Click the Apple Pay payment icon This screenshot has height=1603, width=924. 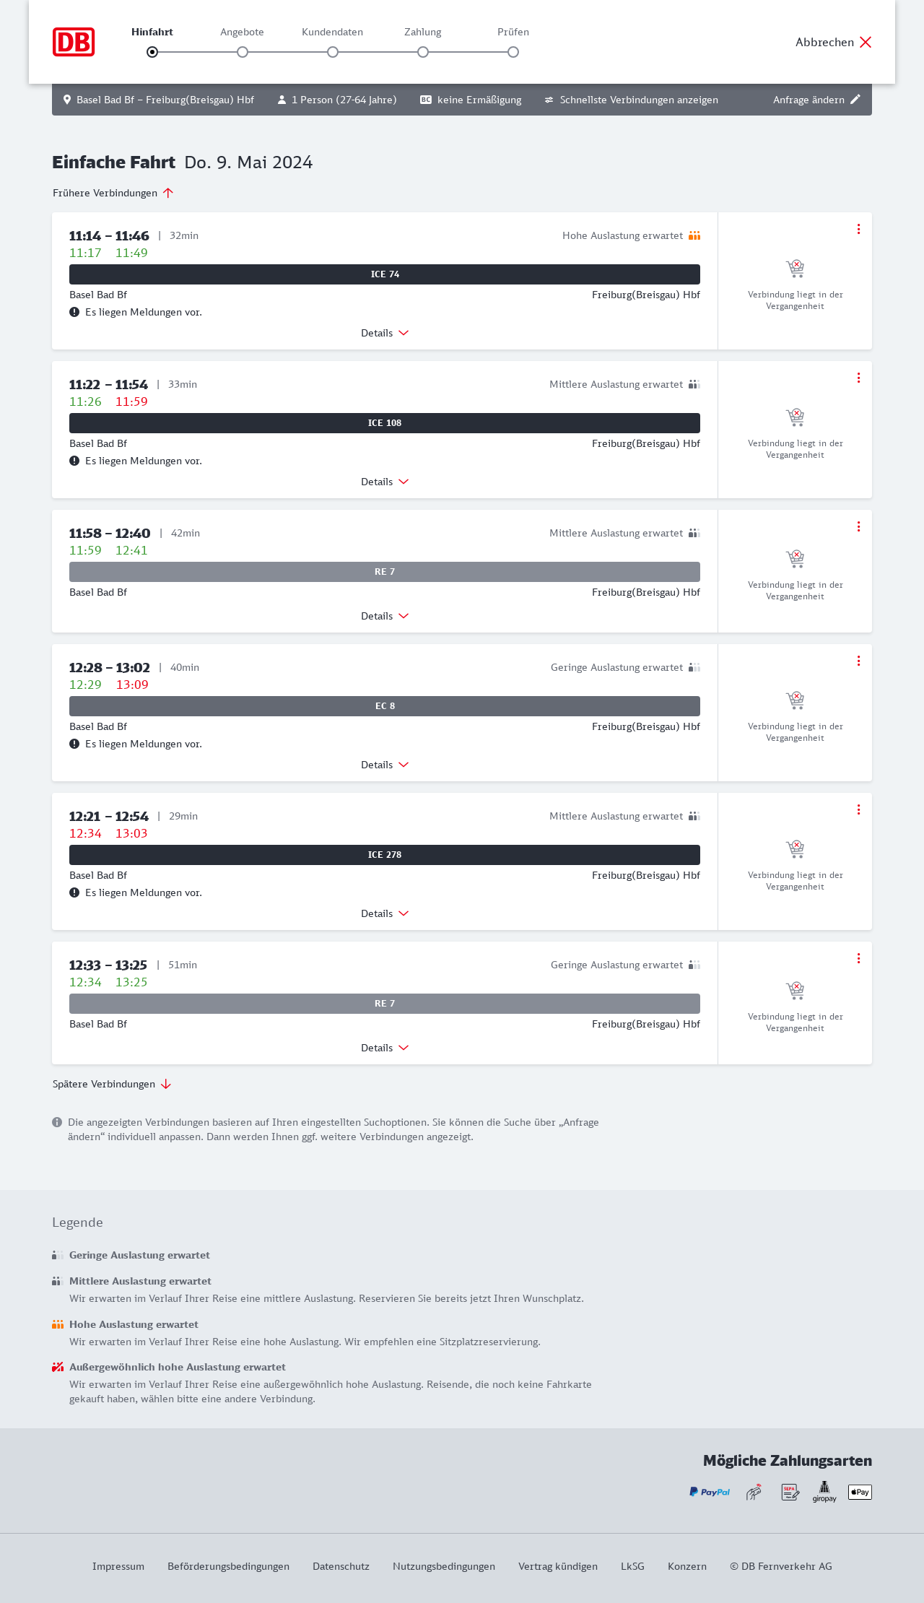coord(860,1492)
